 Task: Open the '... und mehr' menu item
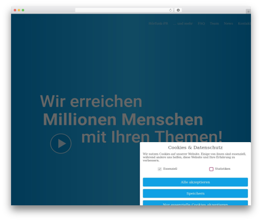pyautogui.click(x=183, y=24)
